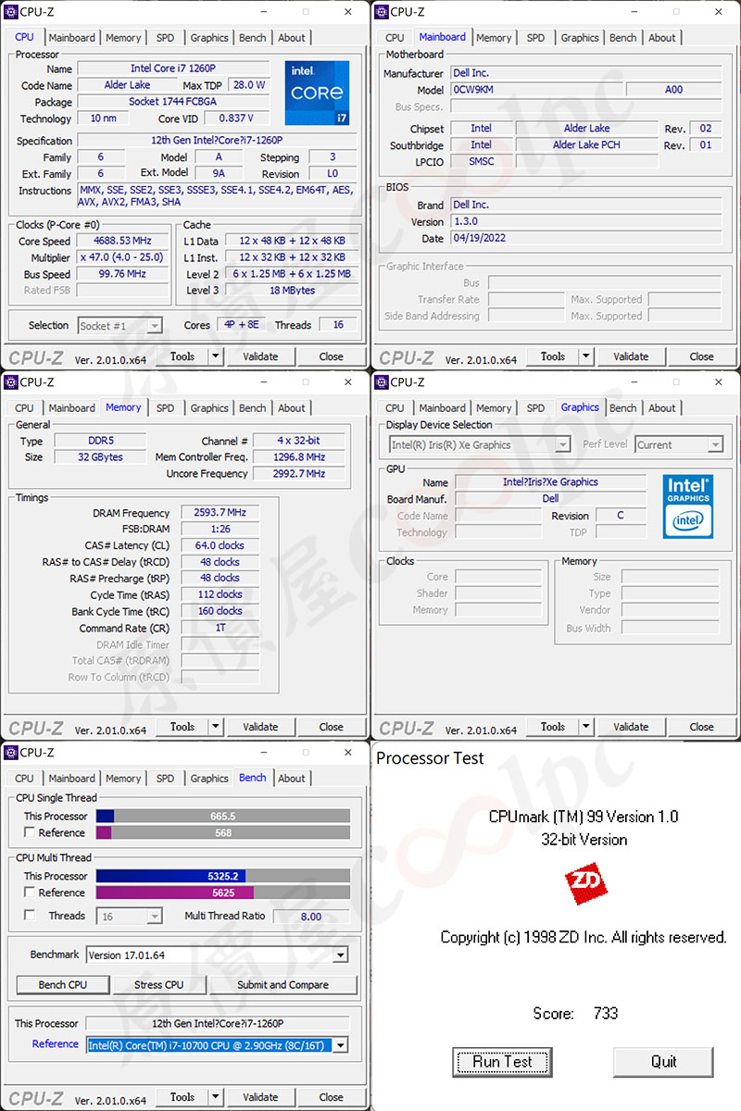Click the Multi Thread Ratio value 8.00
This screenshot has height=1111, width=741.
(311, 916)
